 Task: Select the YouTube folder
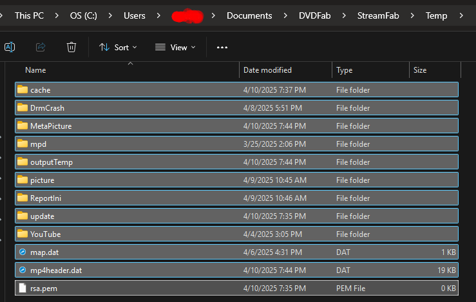[45, 234]
